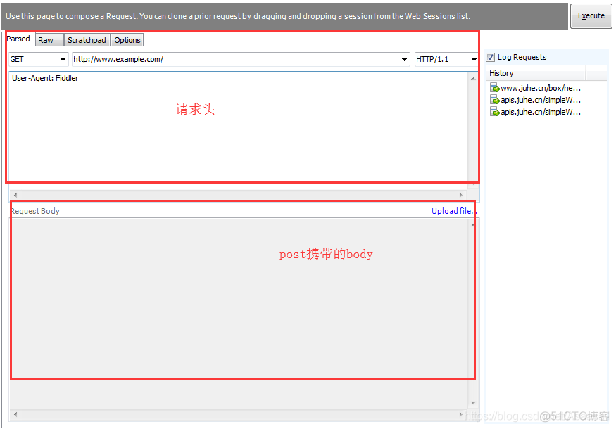Switch to the Parsed tab
616x429 pixels.
[18, 39]
